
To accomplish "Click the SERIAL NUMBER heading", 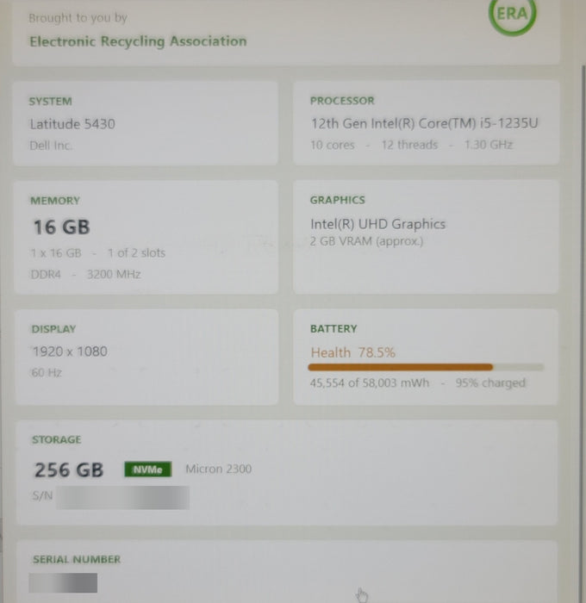I will (x=77, y=559).
